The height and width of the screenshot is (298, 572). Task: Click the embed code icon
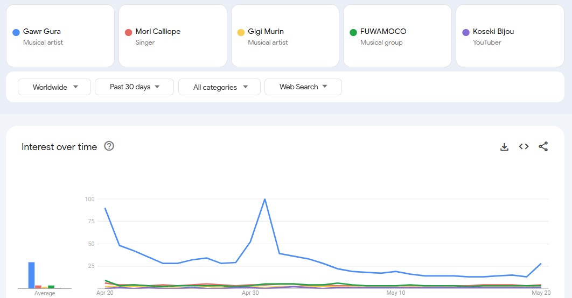[x=524, y=147]
